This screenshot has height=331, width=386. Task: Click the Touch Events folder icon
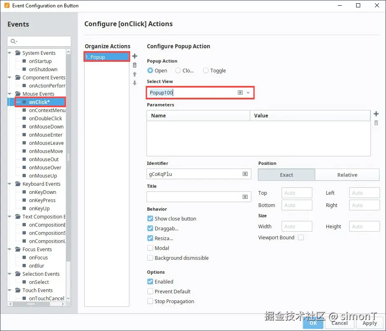pos(18,290)
